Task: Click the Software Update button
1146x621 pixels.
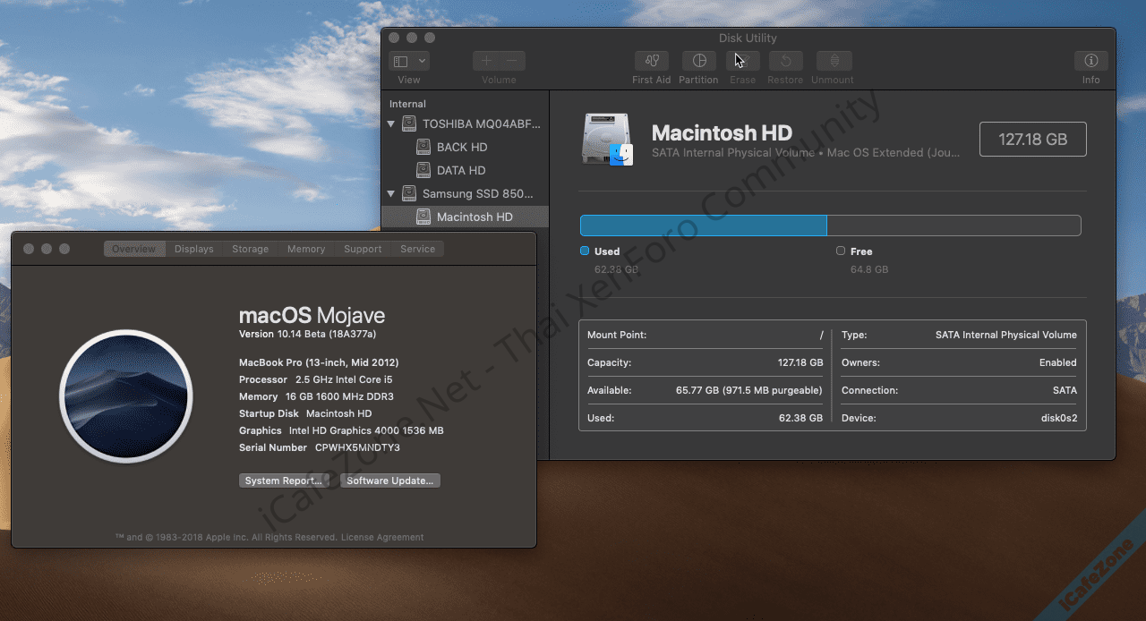Action: click(x=389, y=481)
